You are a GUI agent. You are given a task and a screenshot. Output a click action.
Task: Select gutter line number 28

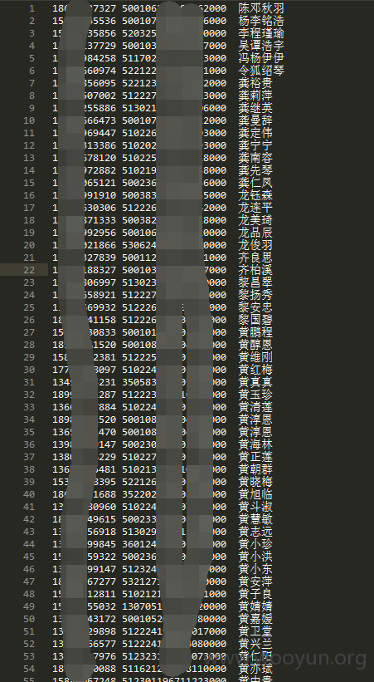click(29, 345)
